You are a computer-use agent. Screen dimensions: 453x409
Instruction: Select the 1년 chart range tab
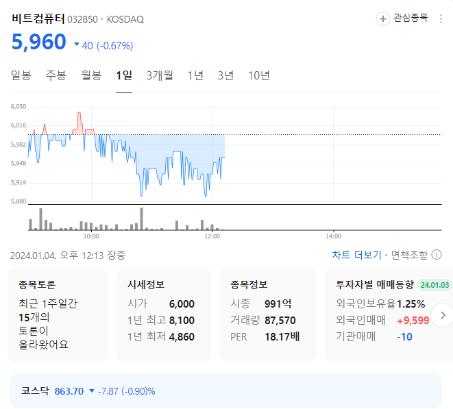pyautogui.click(x=195, y=75)
